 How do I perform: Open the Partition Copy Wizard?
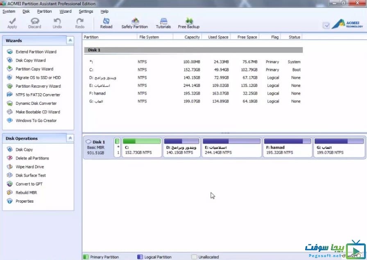34,69
